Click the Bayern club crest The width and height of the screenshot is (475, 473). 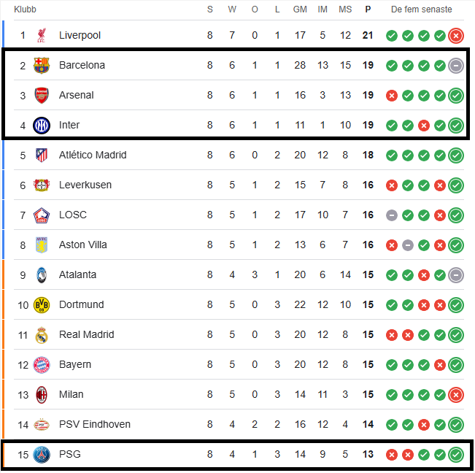(42, 365)
